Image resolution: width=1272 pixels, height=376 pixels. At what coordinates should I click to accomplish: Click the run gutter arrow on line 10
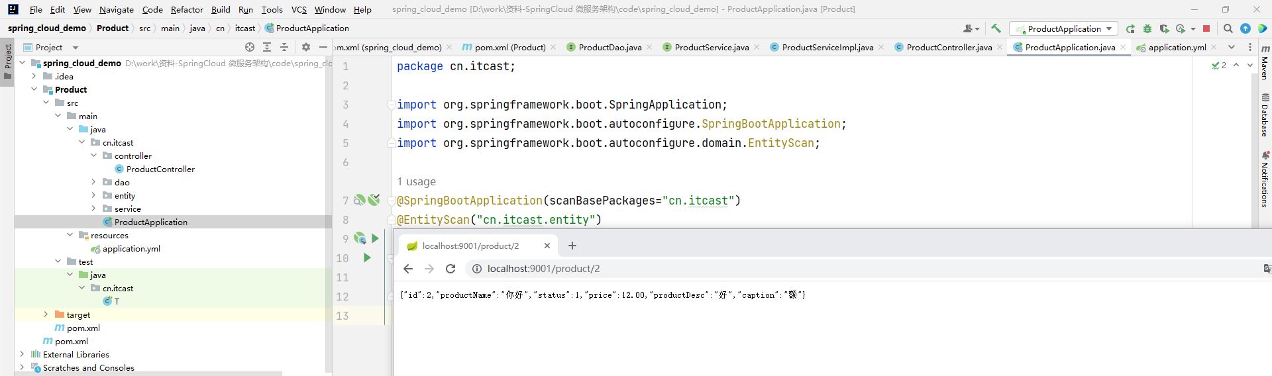coord(367,258)
